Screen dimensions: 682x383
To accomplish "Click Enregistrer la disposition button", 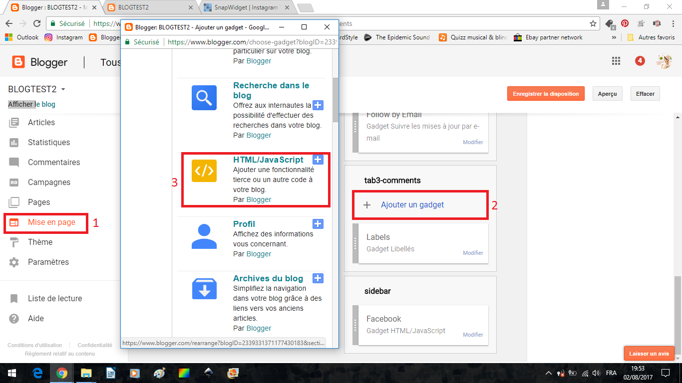I will pos(546,94).
